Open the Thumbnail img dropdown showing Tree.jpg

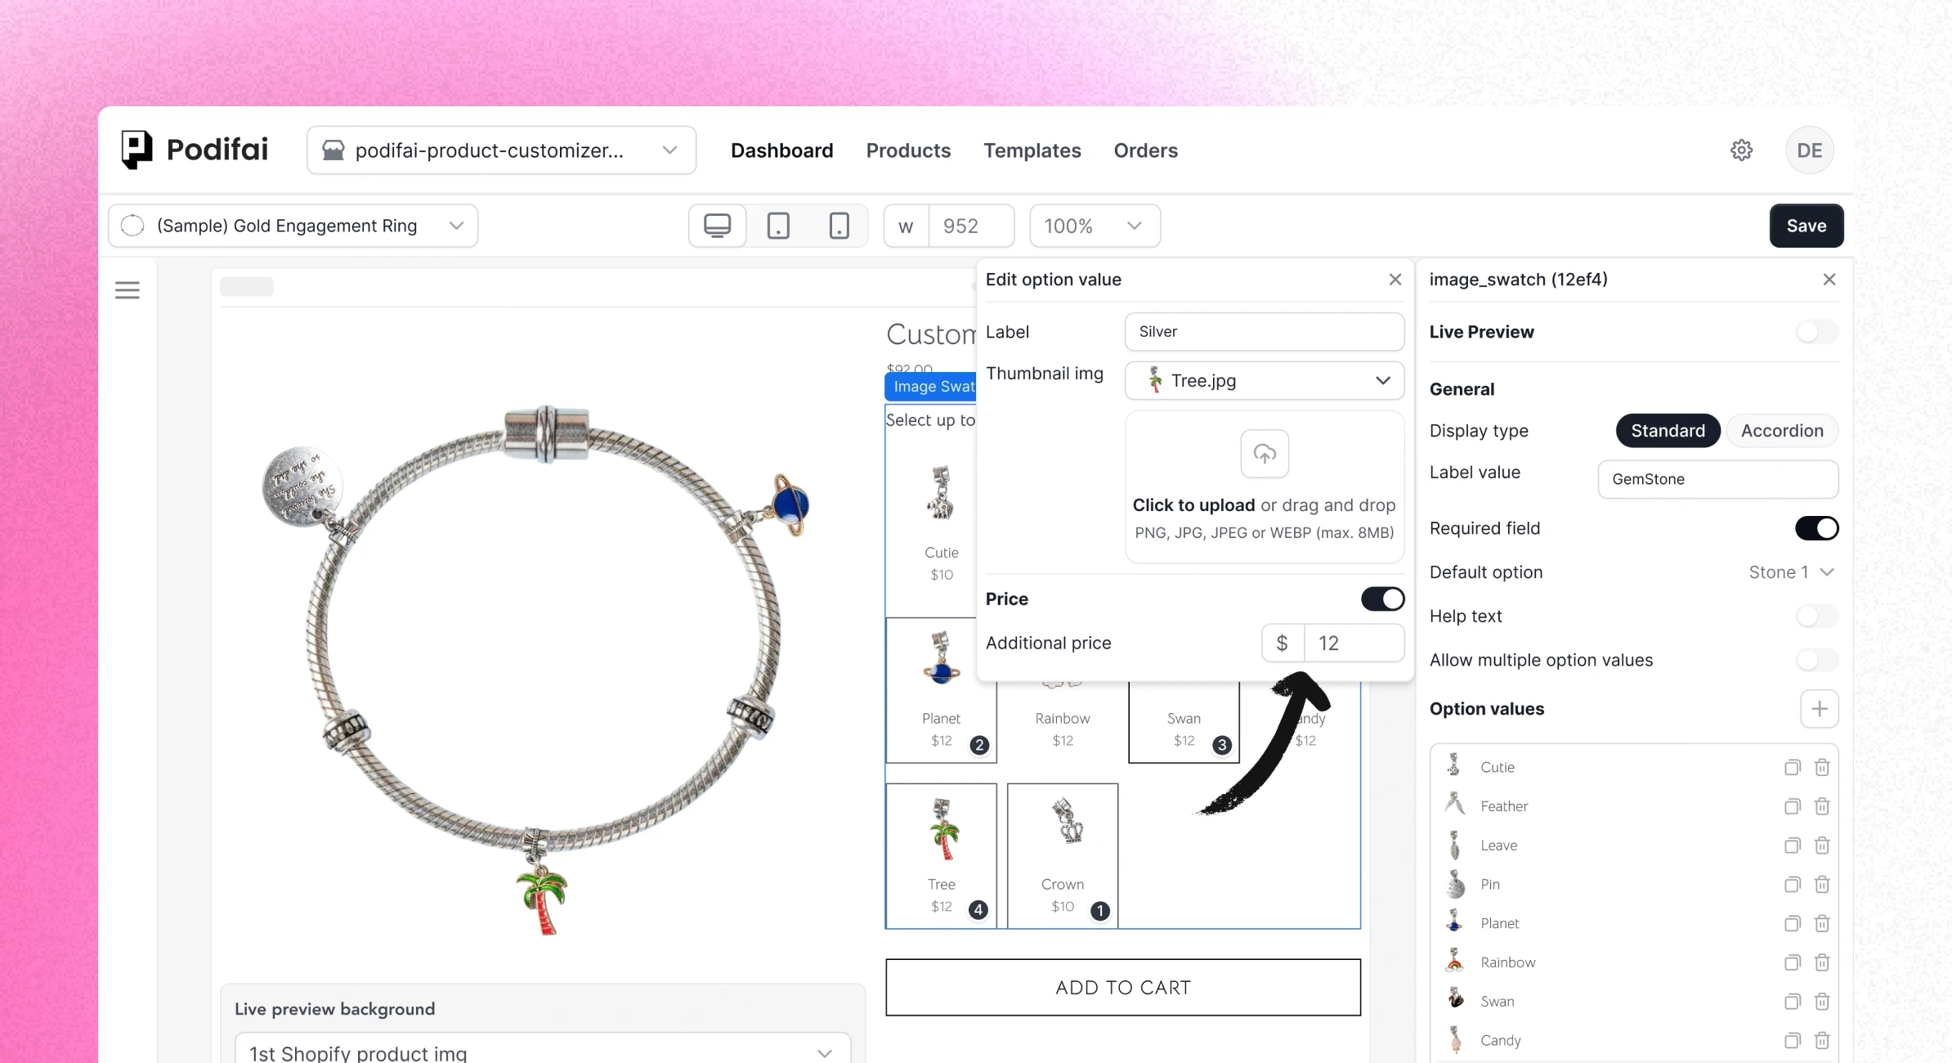[1264, 380]
